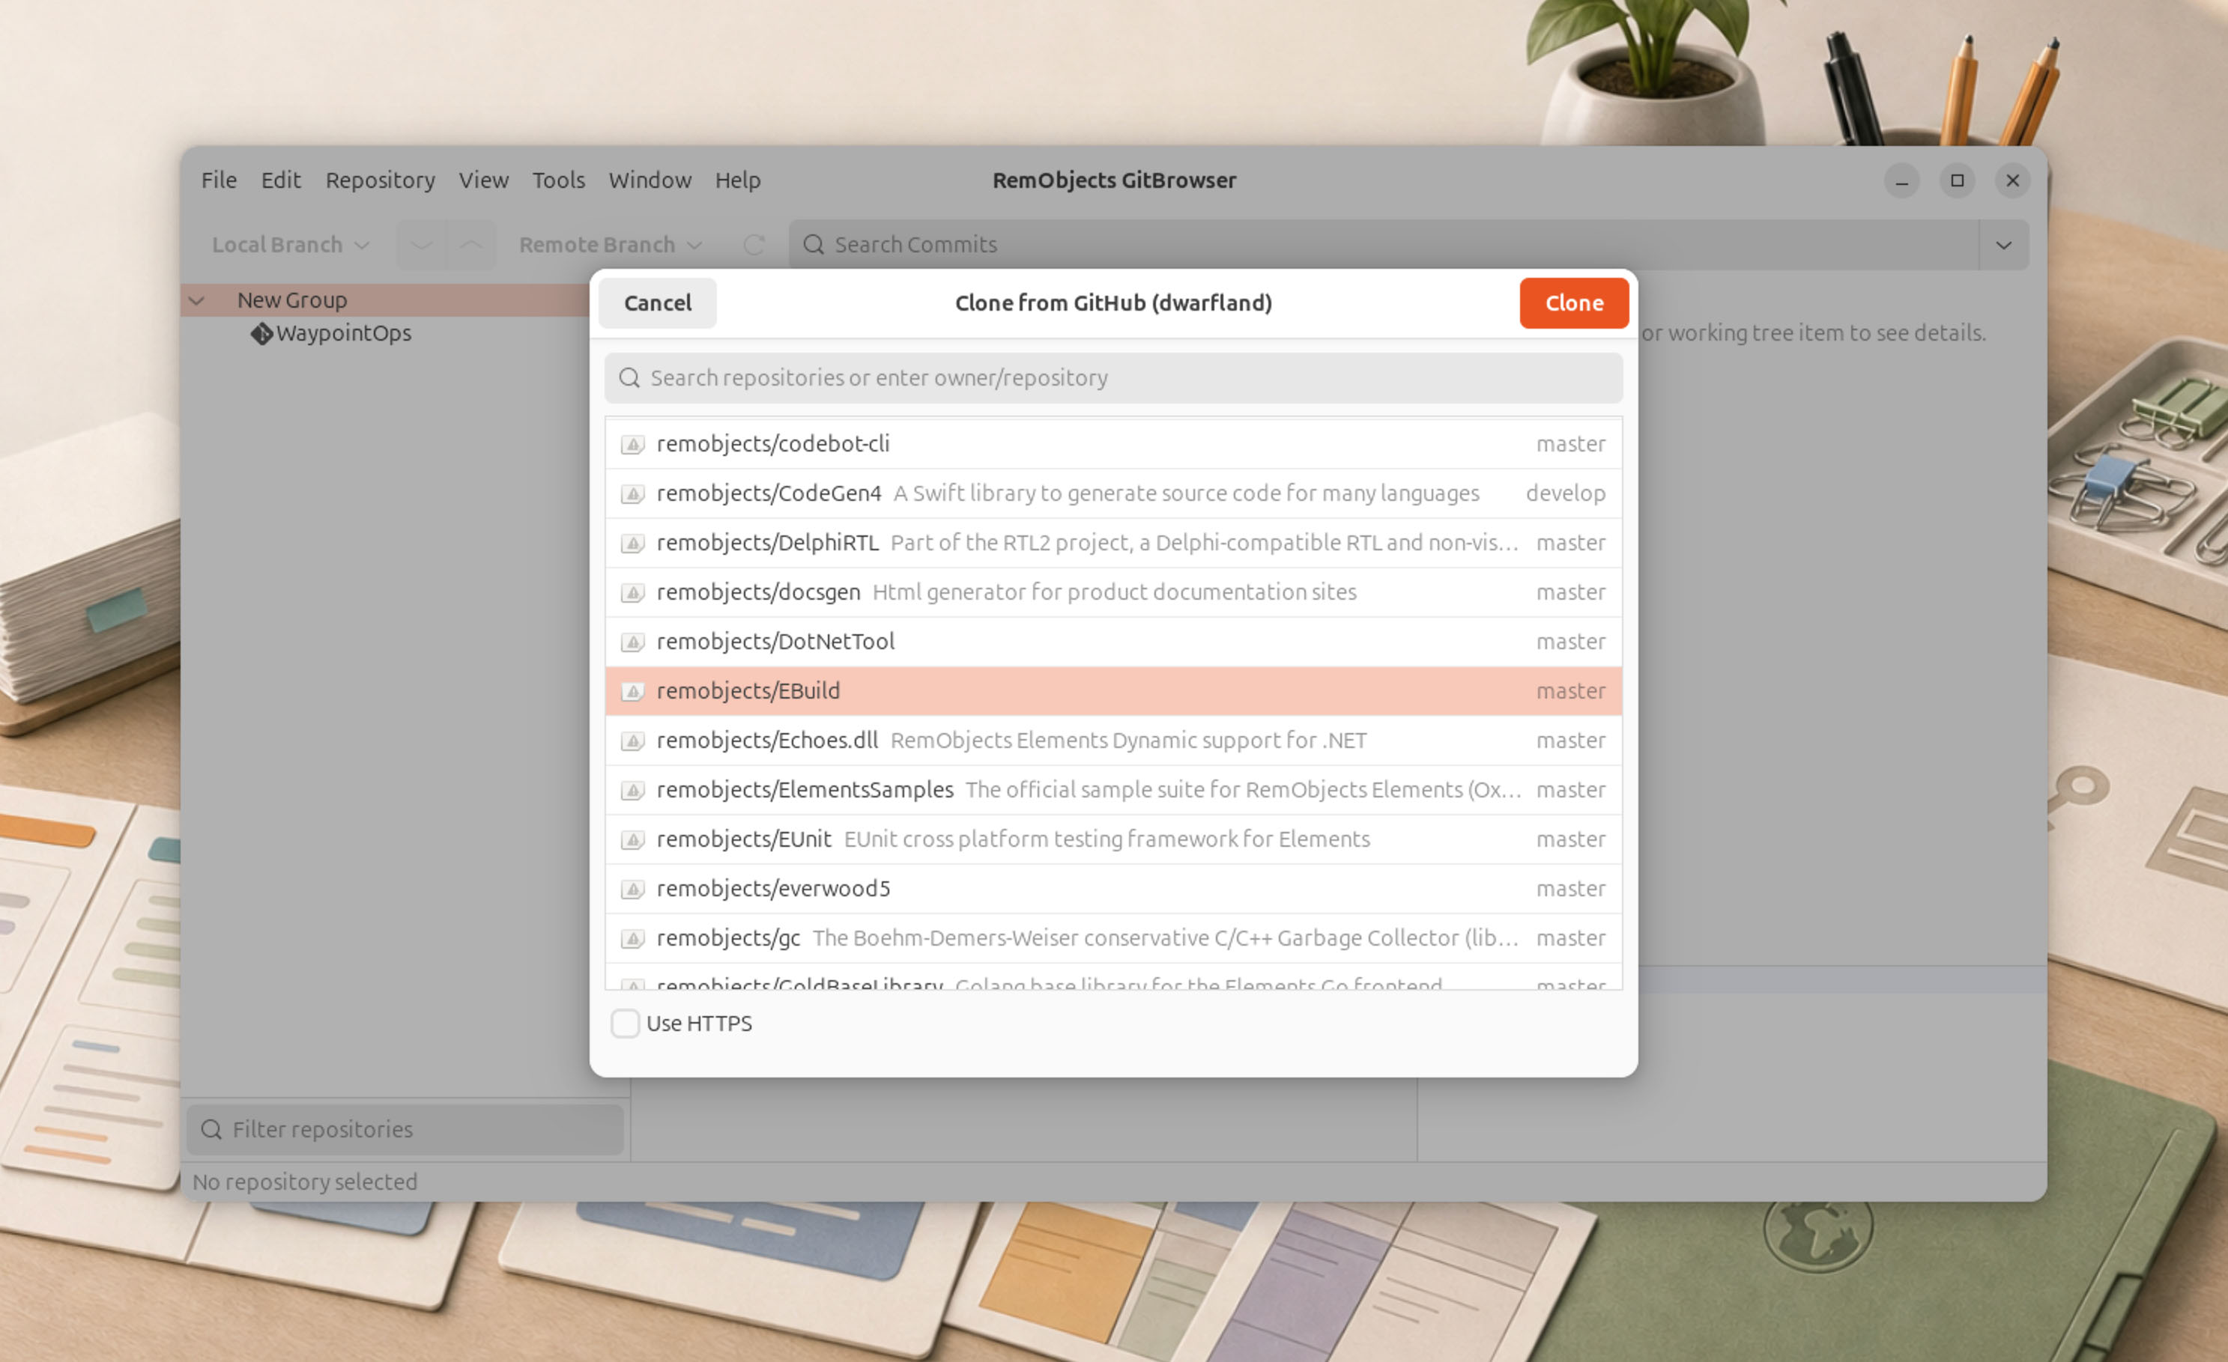Click the master branch label for codebot-cli
The height and width of the screenshot is (1362, 2228).
(x=1571, y=445)
